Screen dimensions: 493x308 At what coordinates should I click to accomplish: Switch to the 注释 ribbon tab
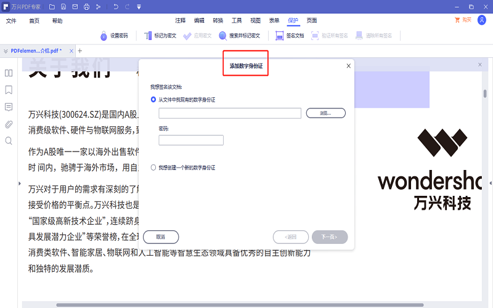(x=180, y=20)
